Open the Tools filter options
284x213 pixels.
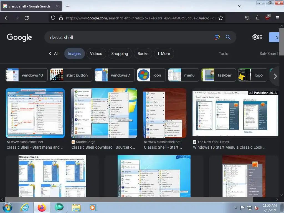[223, 54]
